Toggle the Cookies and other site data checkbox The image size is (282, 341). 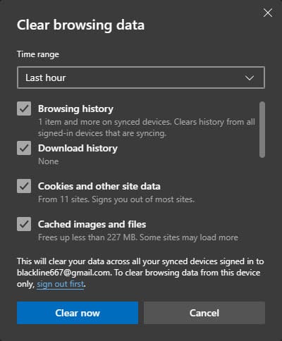pos(24,186)
